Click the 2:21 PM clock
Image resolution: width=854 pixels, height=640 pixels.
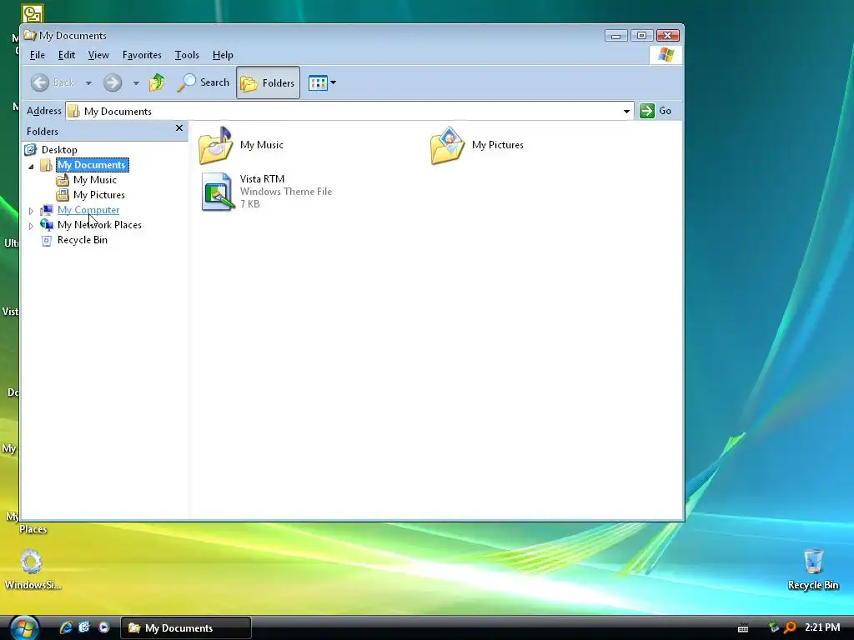click(821, 627)
